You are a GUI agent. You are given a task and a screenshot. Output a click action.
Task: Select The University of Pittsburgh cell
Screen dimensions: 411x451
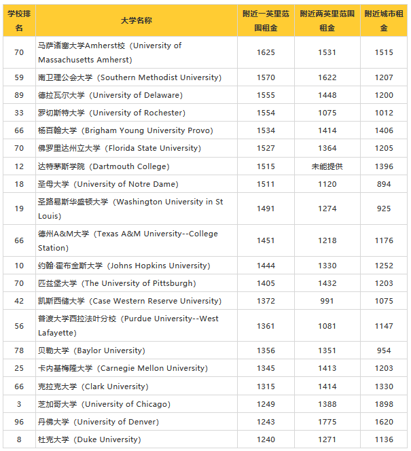[x=137, y=283]
